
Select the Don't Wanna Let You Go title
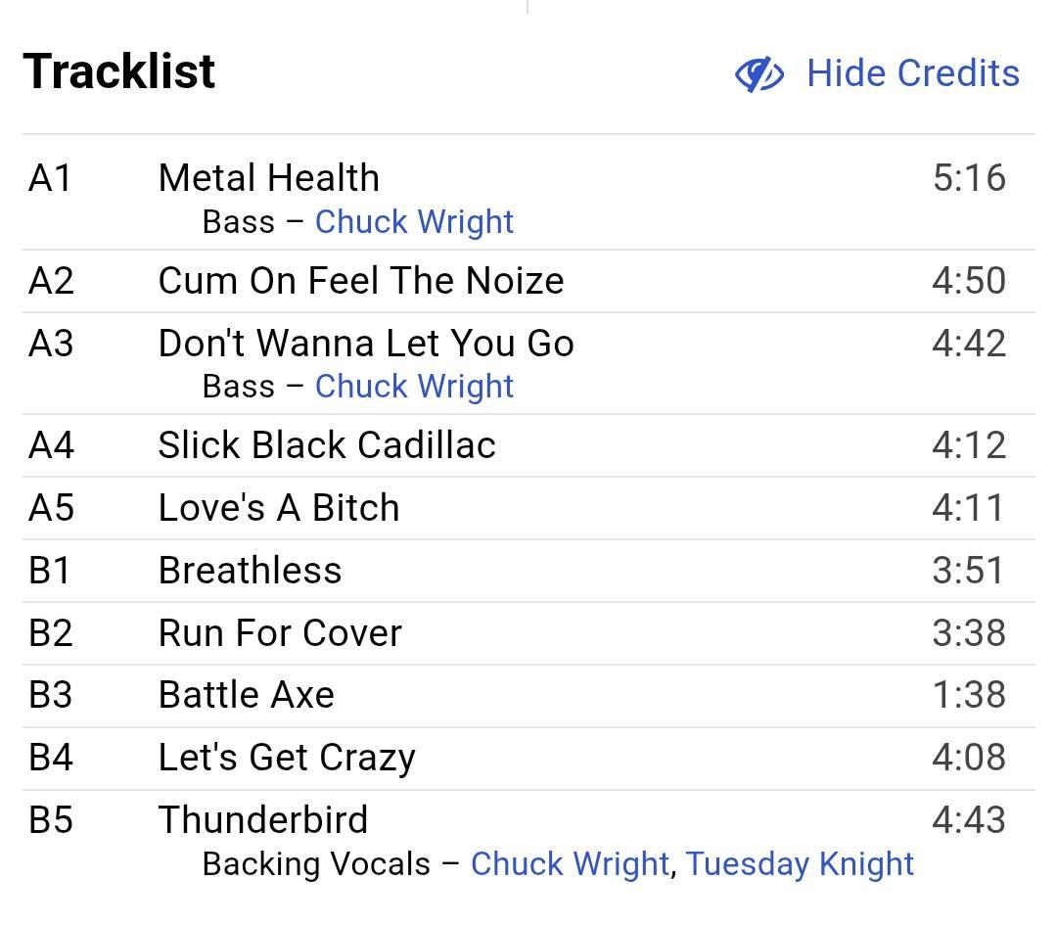click(366, 344)
